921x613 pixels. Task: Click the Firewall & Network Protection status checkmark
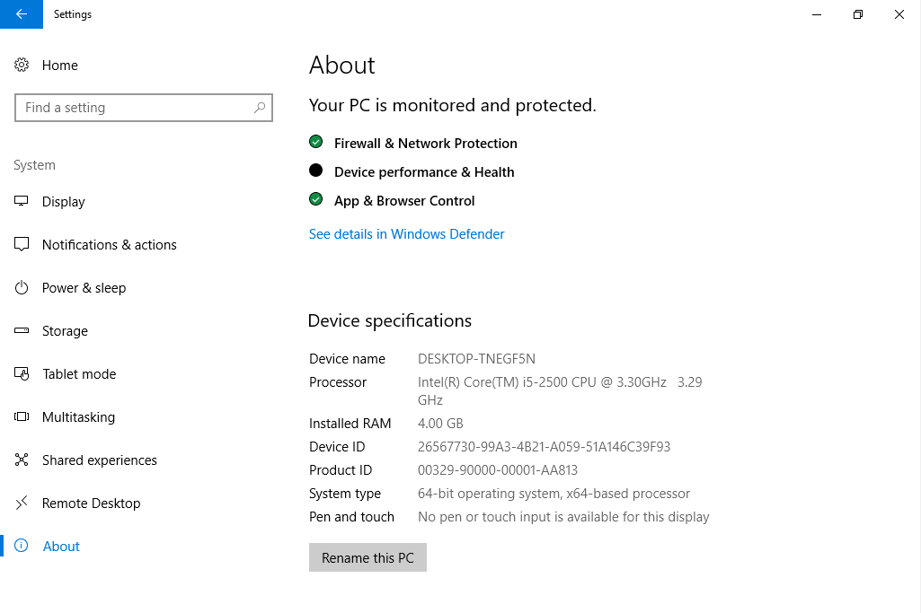[316, 142]
